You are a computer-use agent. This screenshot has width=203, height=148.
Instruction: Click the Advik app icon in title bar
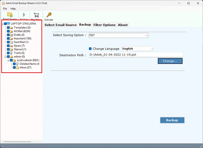point(3,3)
